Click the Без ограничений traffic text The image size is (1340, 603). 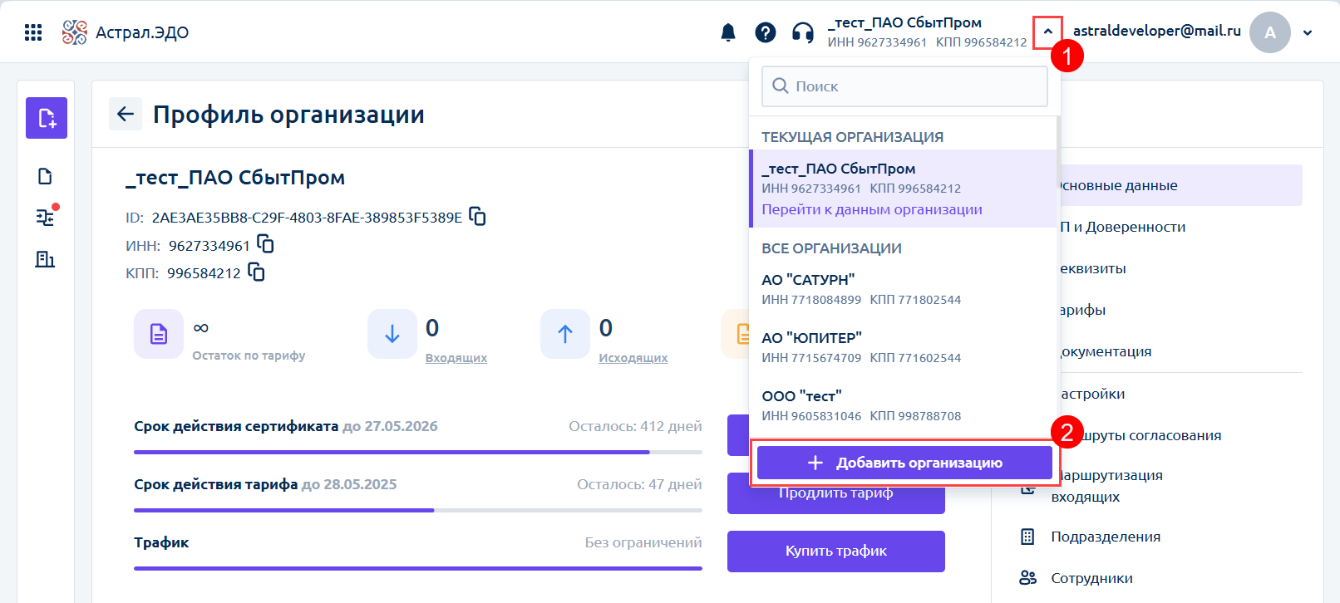tap(643, 542)
